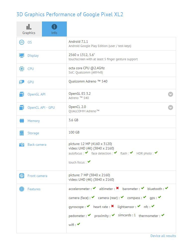Click the red X beside altimeter
193x248 pixels.
pyautogui.click(x=117, y=188)
